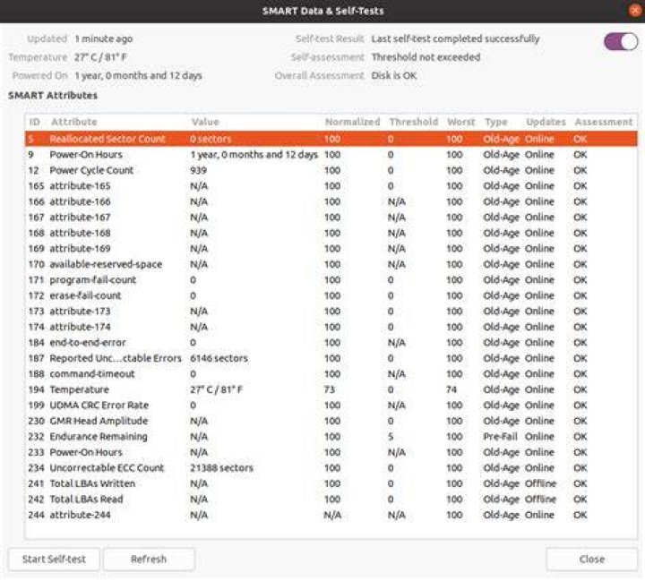
Task: Select the available-reserved-space row
Action: (x=331, y=264)
